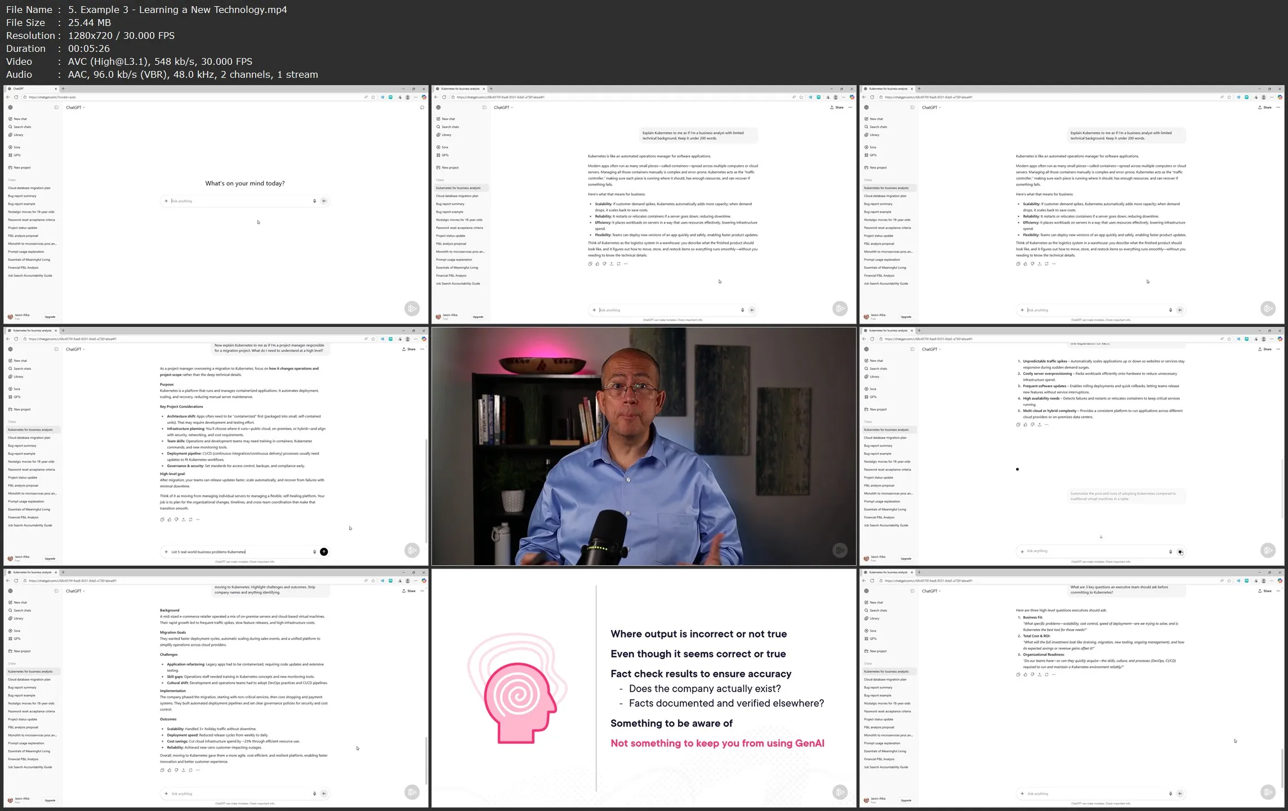Click thumbs-up icon under project manager response
This screenshot has height=811, width=1288.
pos(169,520)
